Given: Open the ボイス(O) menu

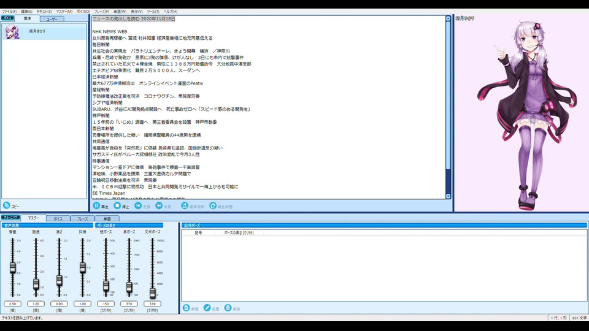Looking at the screenshot, I should (83, 12).
